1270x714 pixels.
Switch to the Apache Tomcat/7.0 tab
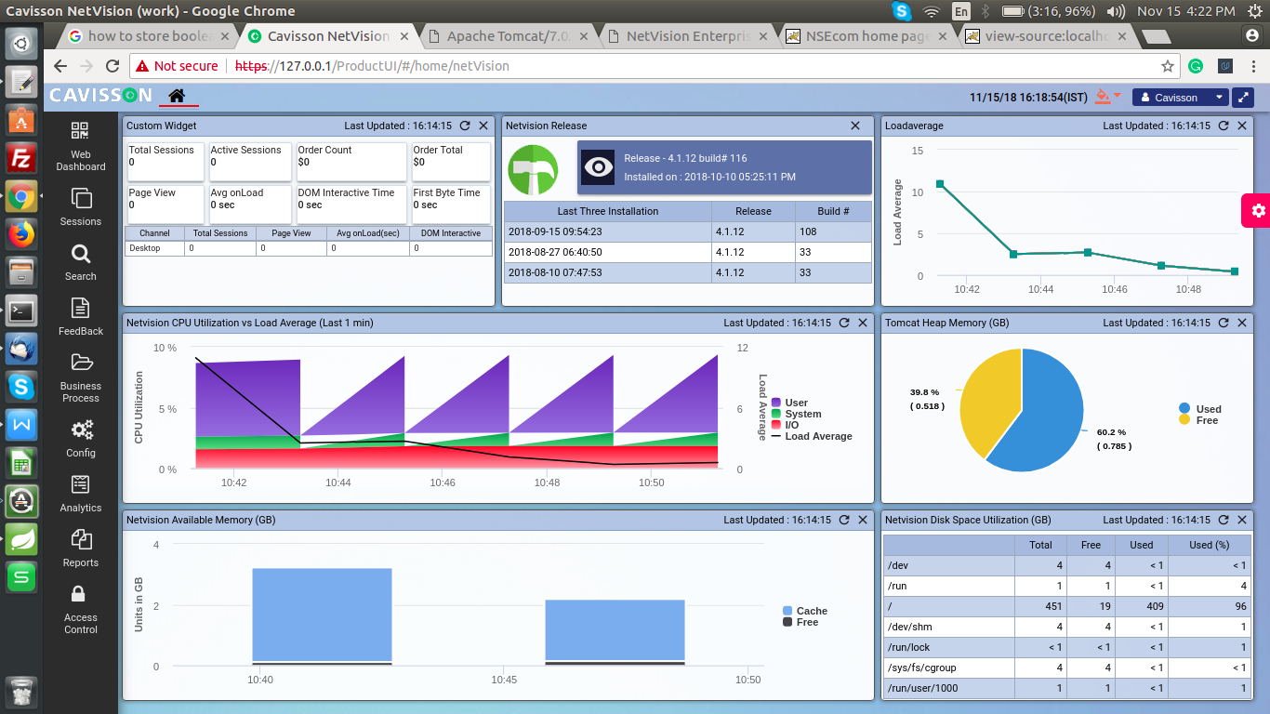(x=507, y=36)
